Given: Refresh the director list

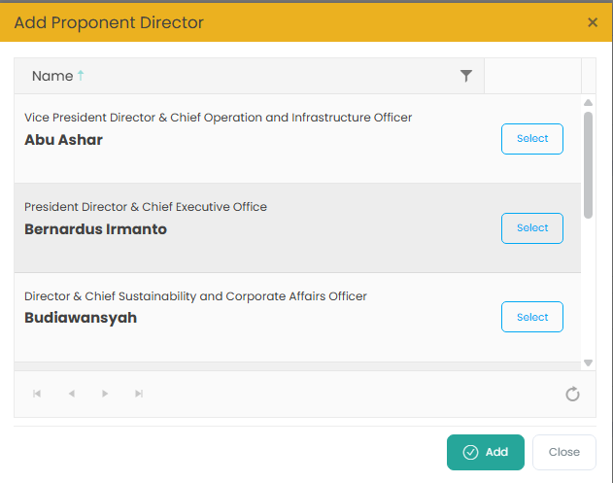Looking at the screenshot, I should tap(572, 394).
